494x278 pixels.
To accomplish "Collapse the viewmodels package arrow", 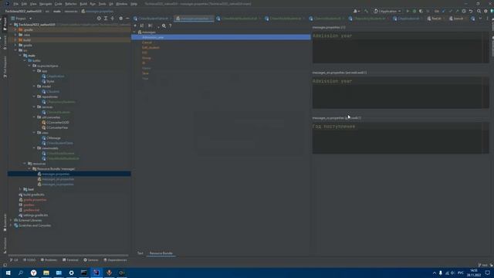I will click(34, 148).
